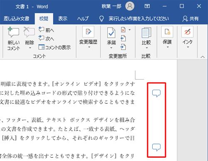The height and width of the screenshot is (161, 208).
Task: Go to next comment (次へ)
Action: click(46, 38)
